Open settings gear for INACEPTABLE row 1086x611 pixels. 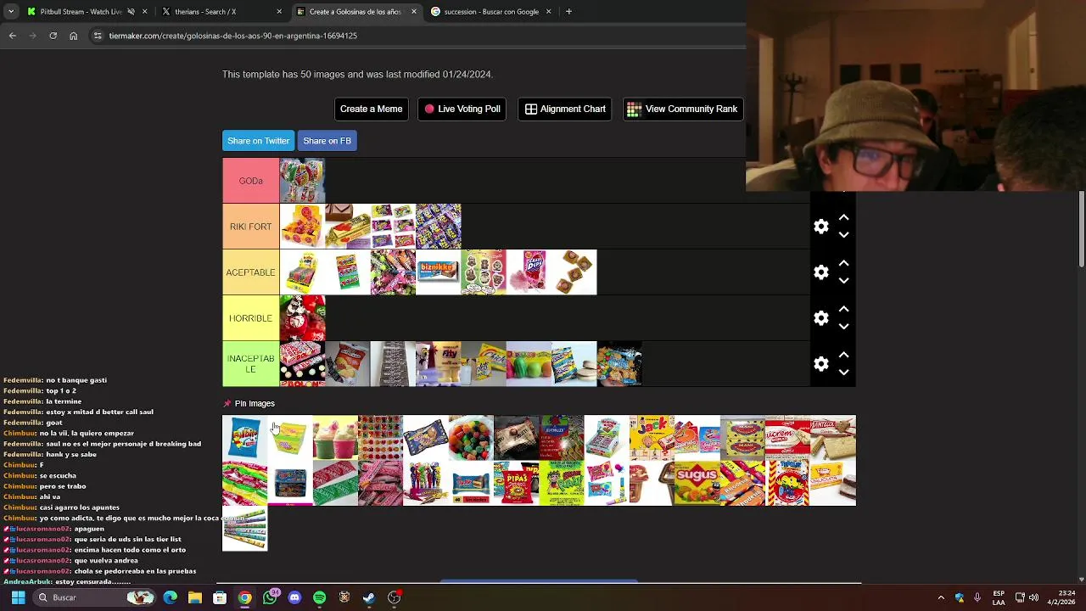(821, 364)
